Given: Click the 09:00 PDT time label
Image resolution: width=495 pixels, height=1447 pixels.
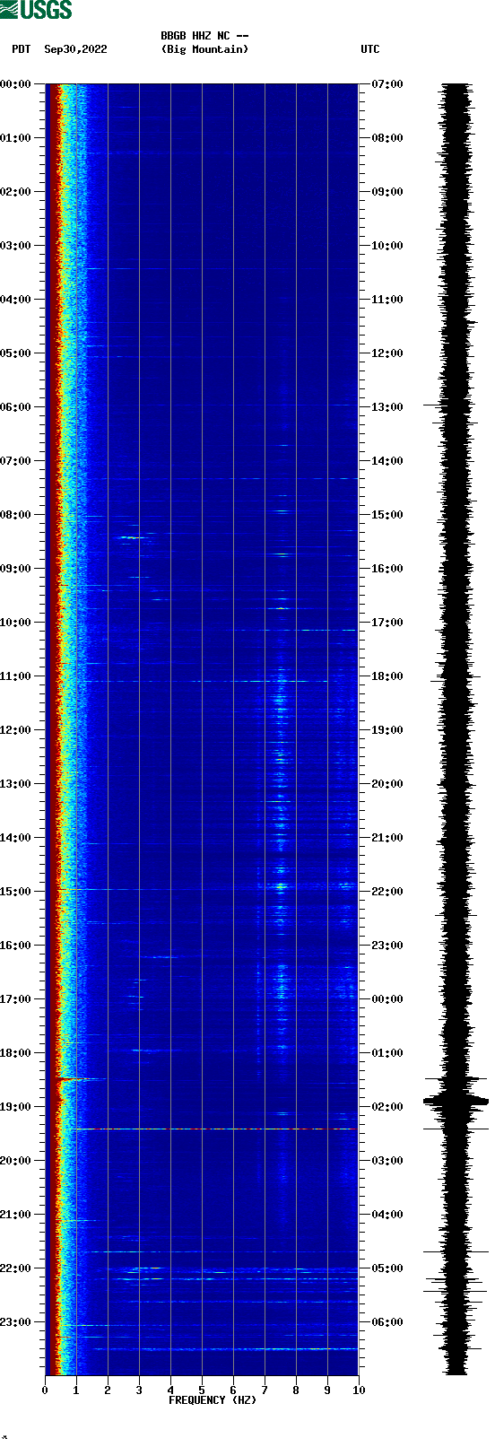Looking at the screenshot, I should pyautogui.click(x=15, y=569).
